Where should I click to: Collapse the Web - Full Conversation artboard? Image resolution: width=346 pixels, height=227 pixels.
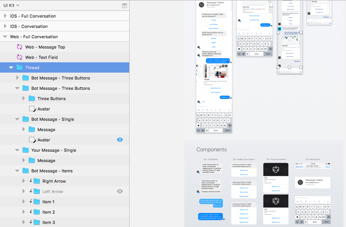pos(5,37)
